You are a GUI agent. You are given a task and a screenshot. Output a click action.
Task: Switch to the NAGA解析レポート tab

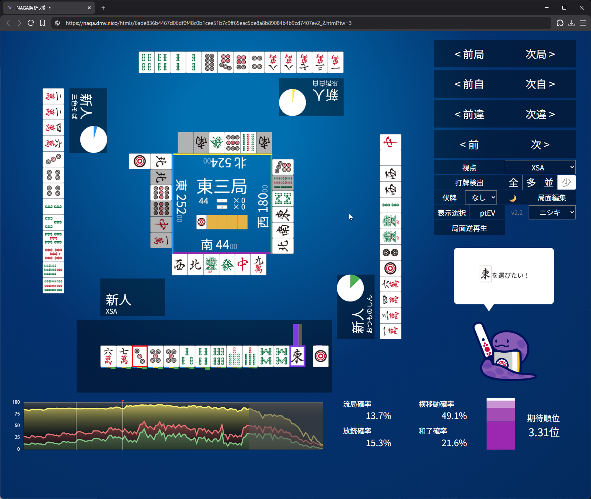tap(46, 8)
